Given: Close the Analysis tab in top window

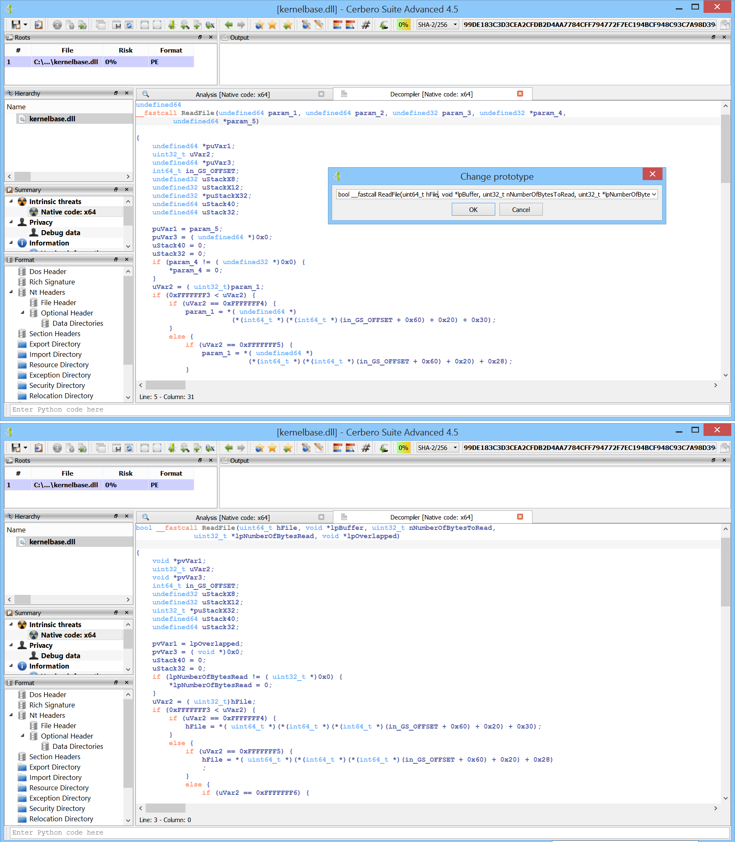Looking at the screenshot, I should point(321,94).
